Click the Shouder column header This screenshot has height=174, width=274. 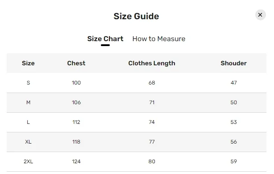tap(234, 63)
